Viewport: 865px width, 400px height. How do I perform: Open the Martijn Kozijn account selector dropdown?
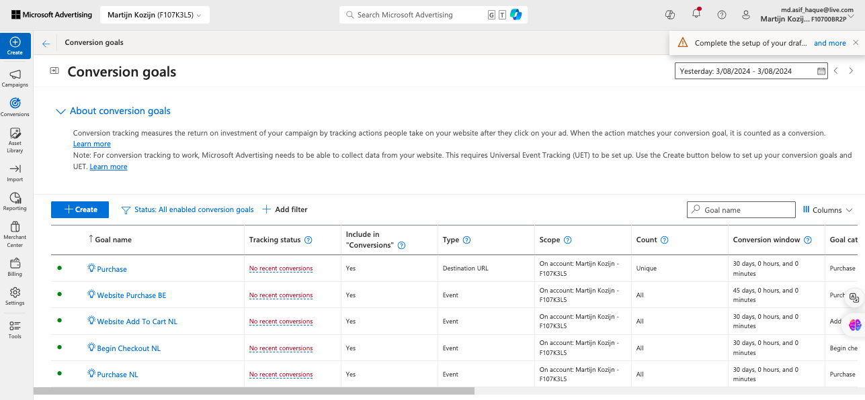pyautogui.click(x=155, y=15)
